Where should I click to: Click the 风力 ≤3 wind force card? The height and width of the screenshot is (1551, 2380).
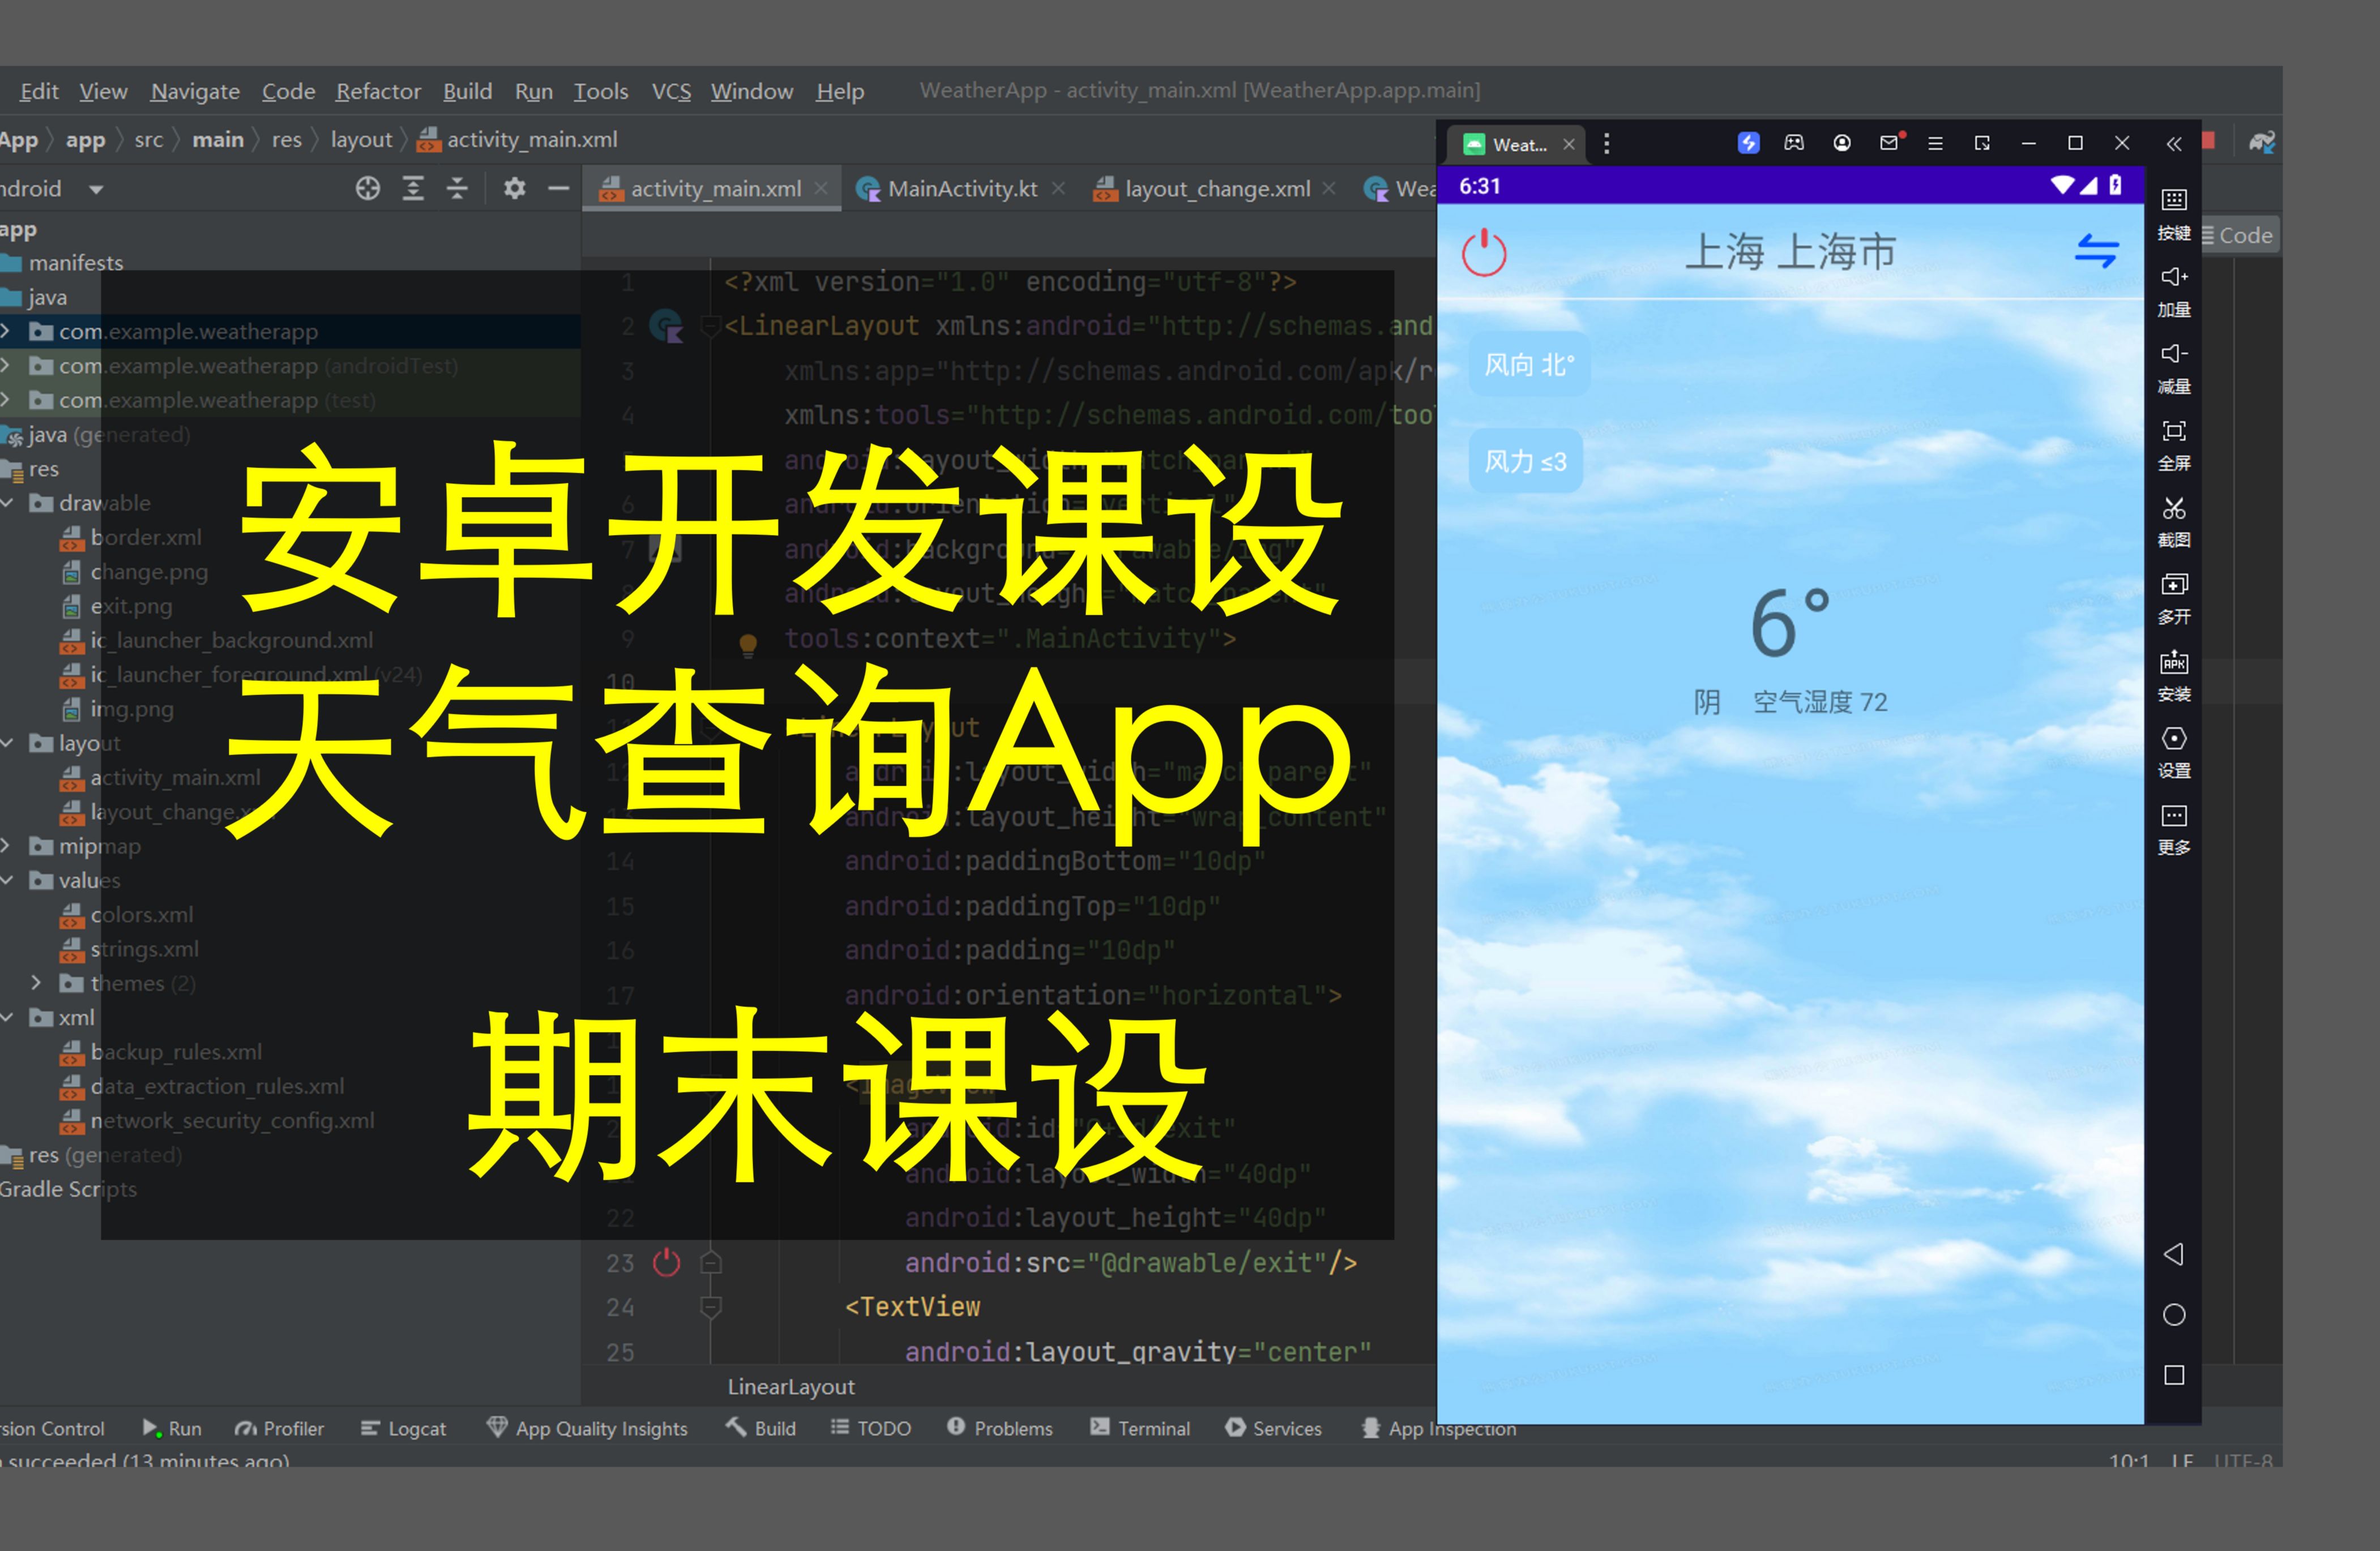(x=1525, y=461)
